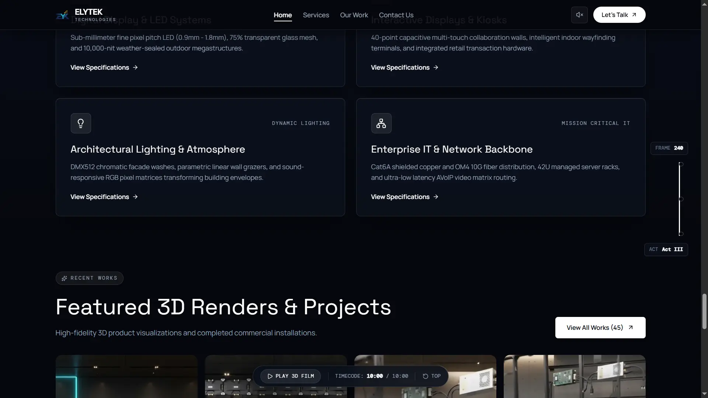Open the first project thumbnail with cyan light
The image size is (708, 398).
126,376
